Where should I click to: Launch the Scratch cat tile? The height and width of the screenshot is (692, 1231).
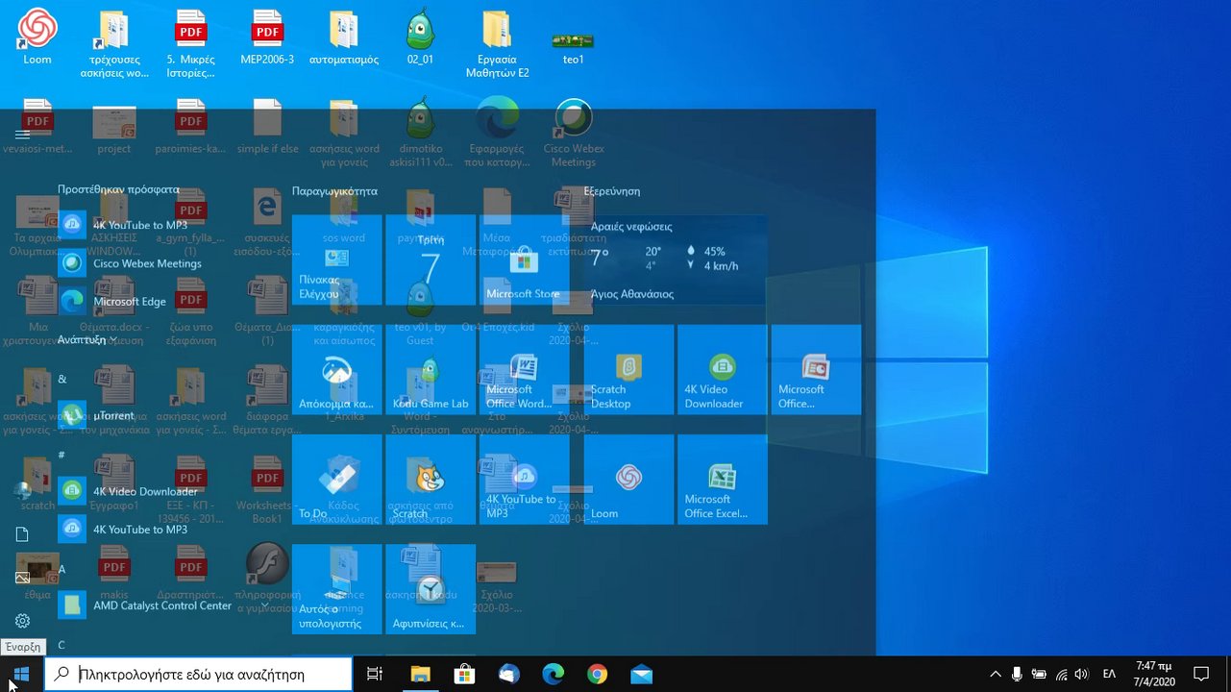pos(431,479)
